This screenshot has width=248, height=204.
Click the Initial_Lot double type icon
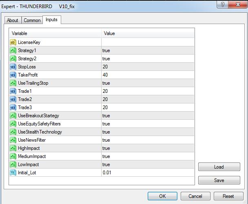pyautogui.click(x=13, y=173)
